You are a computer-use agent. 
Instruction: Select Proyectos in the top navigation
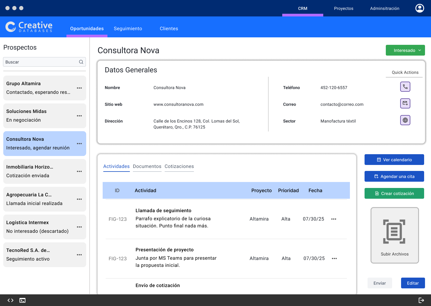[x=344, y=8]
